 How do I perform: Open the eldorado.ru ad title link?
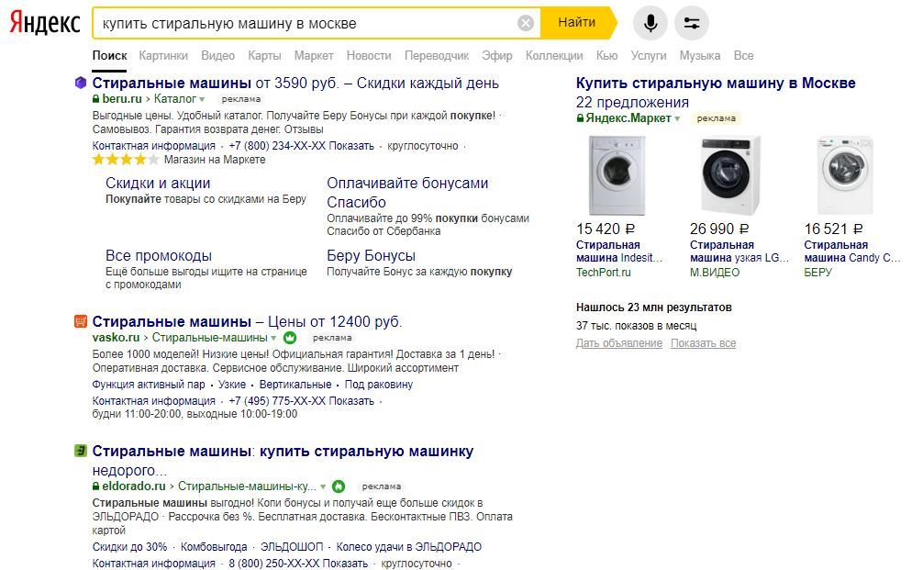click(x=283, y=461)
